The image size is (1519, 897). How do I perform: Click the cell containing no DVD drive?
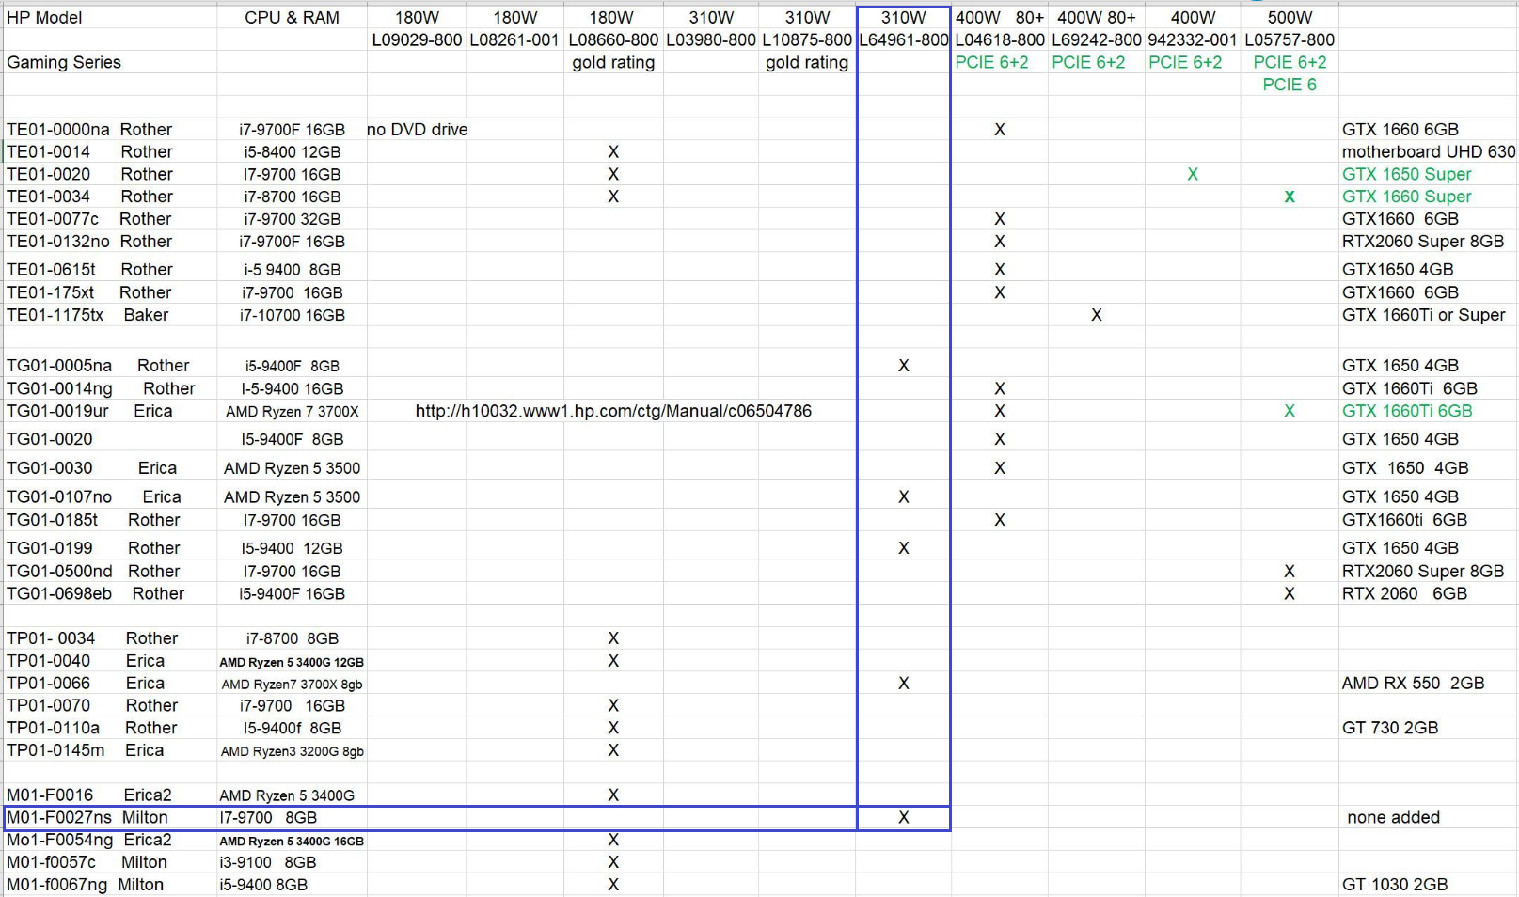417,130
